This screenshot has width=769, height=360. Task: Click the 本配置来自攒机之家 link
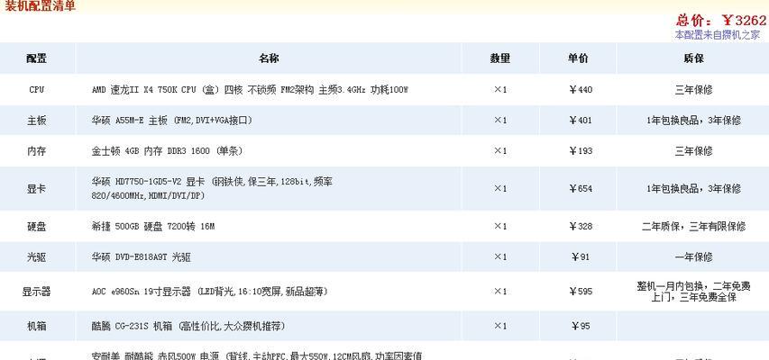pyautogui.click(x=718, y=35)
